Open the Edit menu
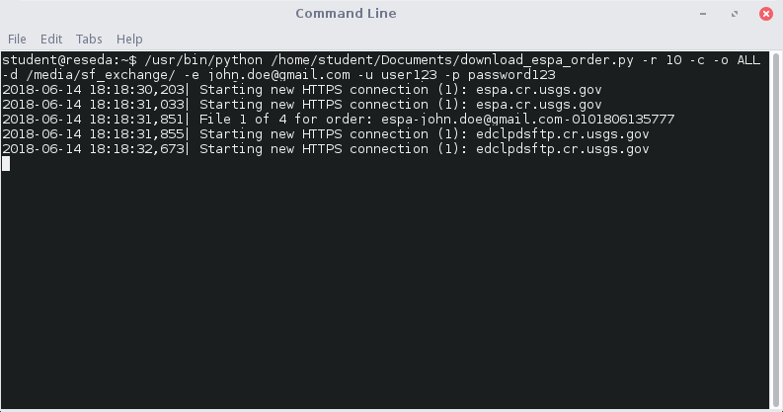Image resolution: width=783 pixels, height=412 pixels. [x=51, y=39]
